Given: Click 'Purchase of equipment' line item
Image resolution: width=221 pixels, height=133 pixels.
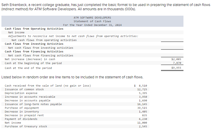Looking at the screenshot, I should pos(22,108).
